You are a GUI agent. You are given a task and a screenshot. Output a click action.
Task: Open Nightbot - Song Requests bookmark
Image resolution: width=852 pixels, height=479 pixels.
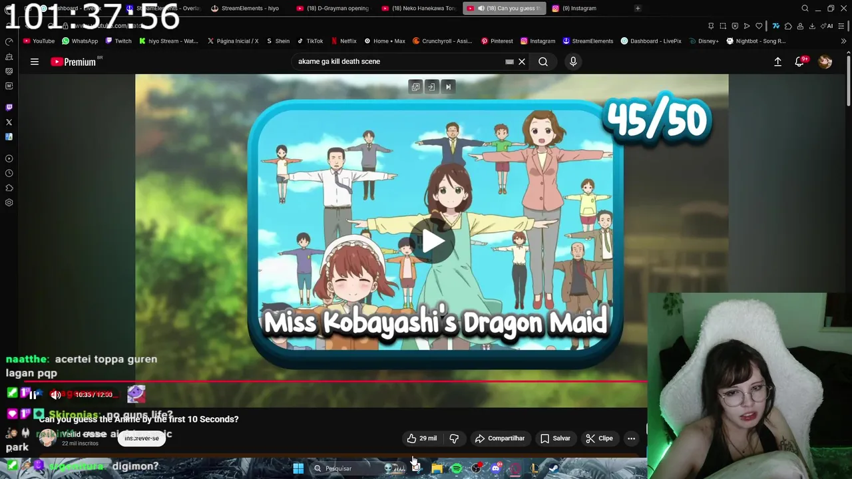(x=756, y=41)
